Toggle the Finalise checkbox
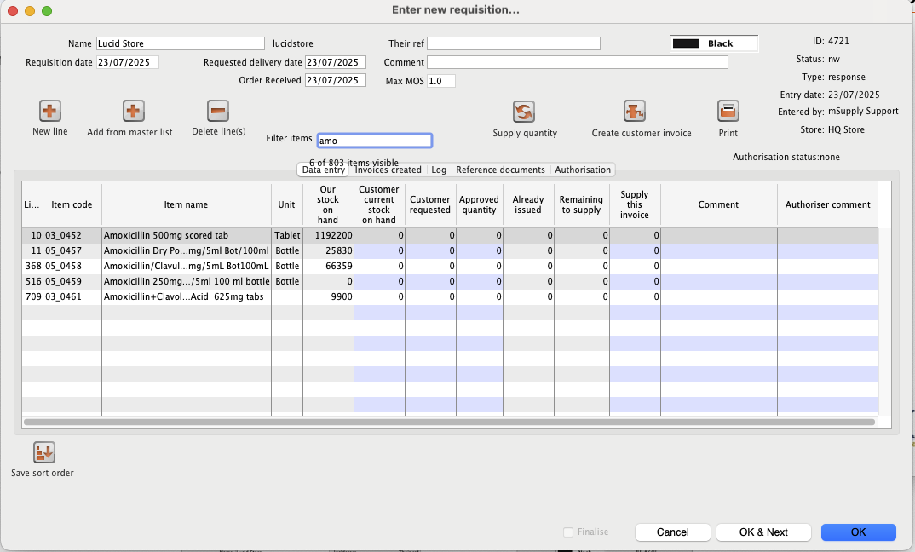 tap(568, 532)
